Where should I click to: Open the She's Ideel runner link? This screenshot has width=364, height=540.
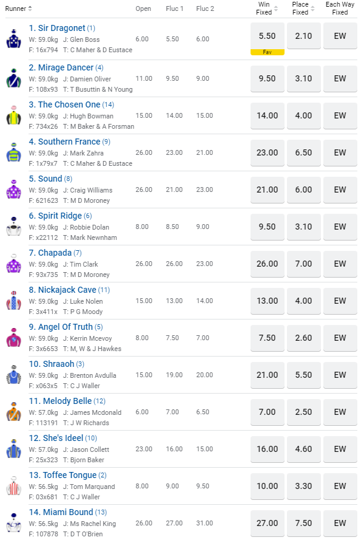[60, 438]
